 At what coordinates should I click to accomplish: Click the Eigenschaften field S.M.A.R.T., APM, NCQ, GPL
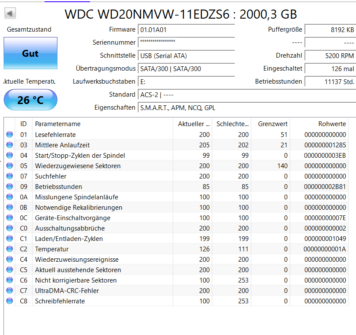coord(247,107)
